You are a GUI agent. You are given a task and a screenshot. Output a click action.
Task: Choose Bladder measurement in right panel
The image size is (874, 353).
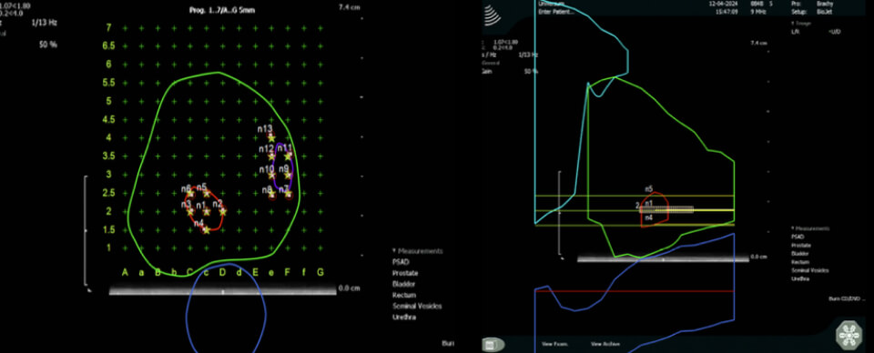(x=800, y=253)
